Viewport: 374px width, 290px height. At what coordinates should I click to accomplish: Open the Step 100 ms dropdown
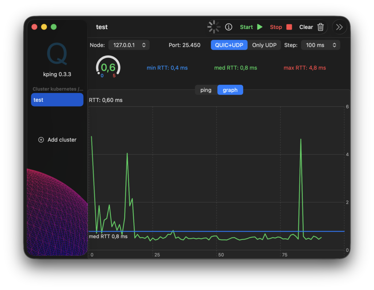[320, 45]
